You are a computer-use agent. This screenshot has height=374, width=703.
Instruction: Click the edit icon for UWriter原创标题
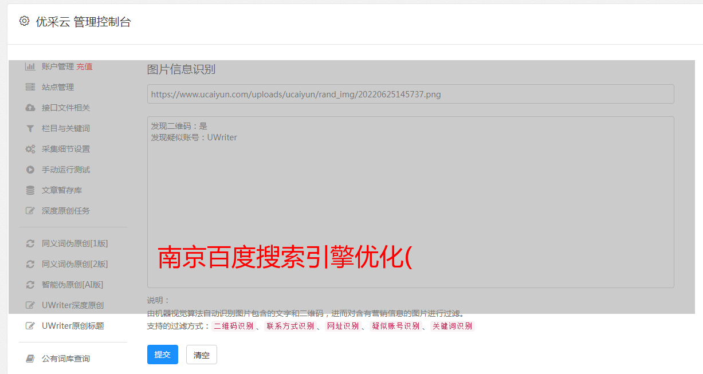[x=30, y=326]
